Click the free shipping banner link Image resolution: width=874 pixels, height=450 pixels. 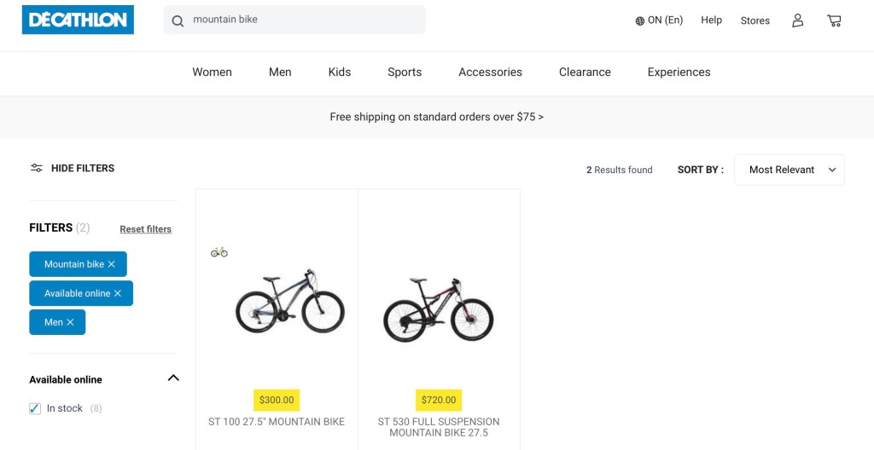[x=436, y=117]
